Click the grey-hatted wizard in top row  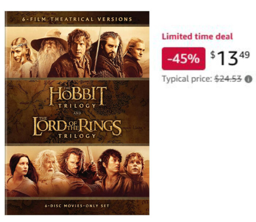pos(48,53)
